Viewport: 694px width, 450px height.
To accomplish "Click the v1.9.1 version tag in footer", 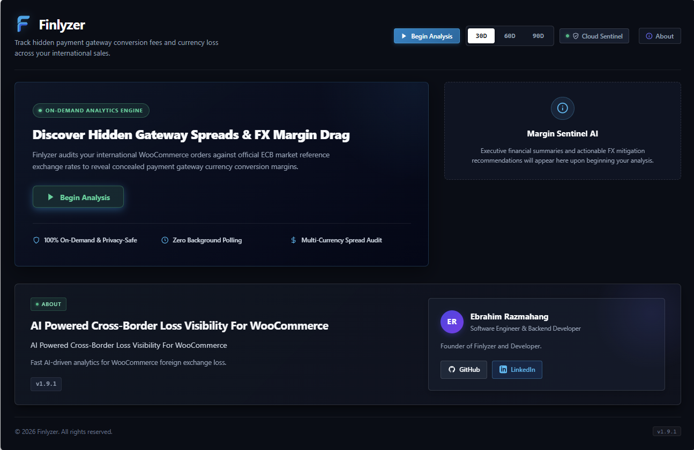I will (667, 431).
